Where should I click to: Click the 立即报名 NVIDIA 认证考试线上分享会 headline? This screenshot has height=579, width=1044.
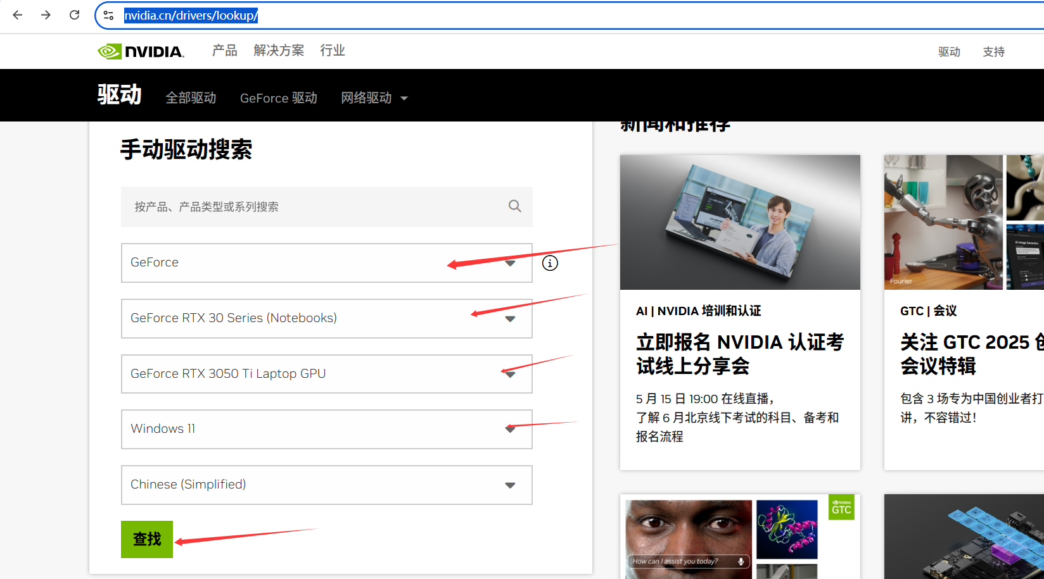pos(740,354)
